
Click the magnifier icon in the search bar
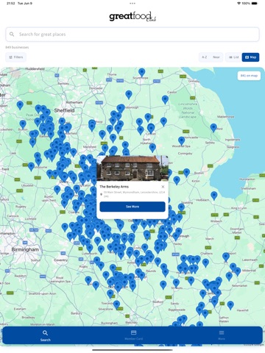(x=12, y=34)
